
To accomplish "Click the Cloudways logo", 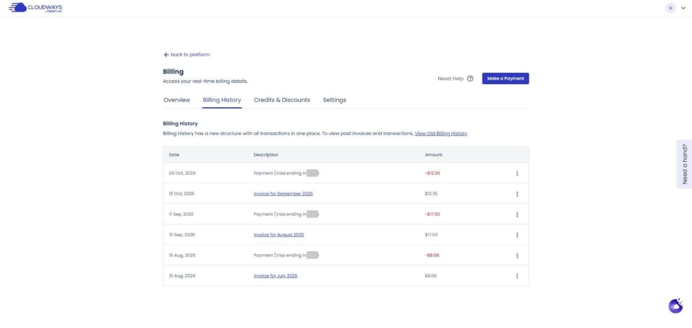I will point(36,8).
